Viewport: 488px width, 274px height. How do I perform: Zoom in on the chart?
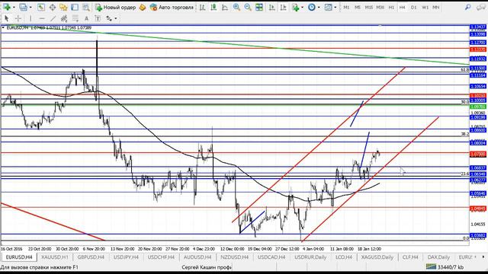tap(236, 7)
